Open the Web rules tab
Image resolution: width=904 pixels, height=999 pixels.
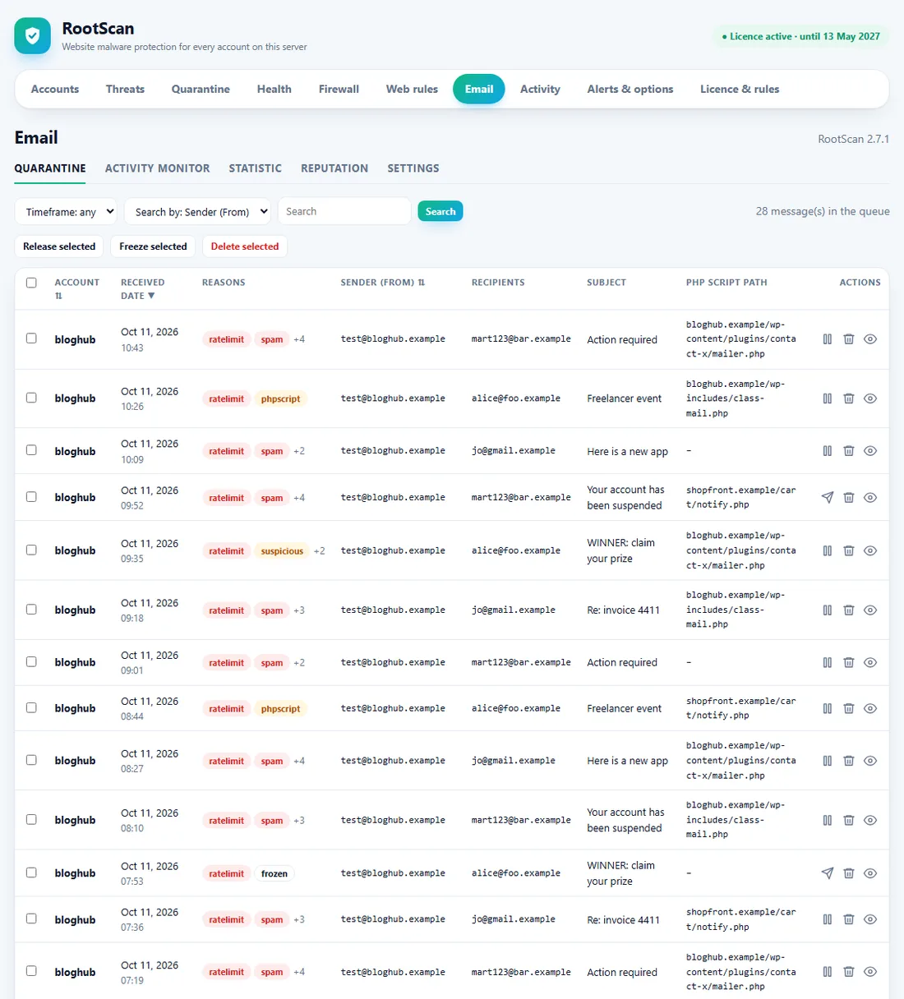tap(412, 89)
